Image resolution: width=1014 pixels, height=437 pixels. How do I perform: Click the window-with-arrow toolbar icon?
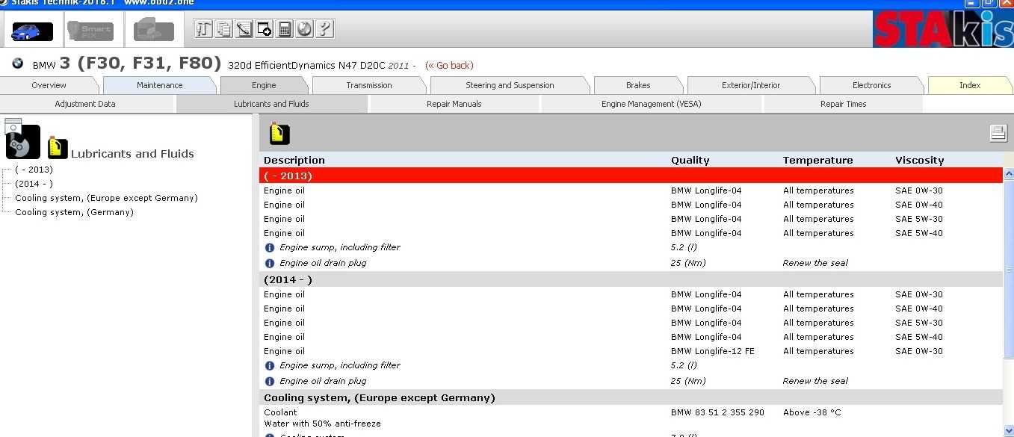(264, 29)
